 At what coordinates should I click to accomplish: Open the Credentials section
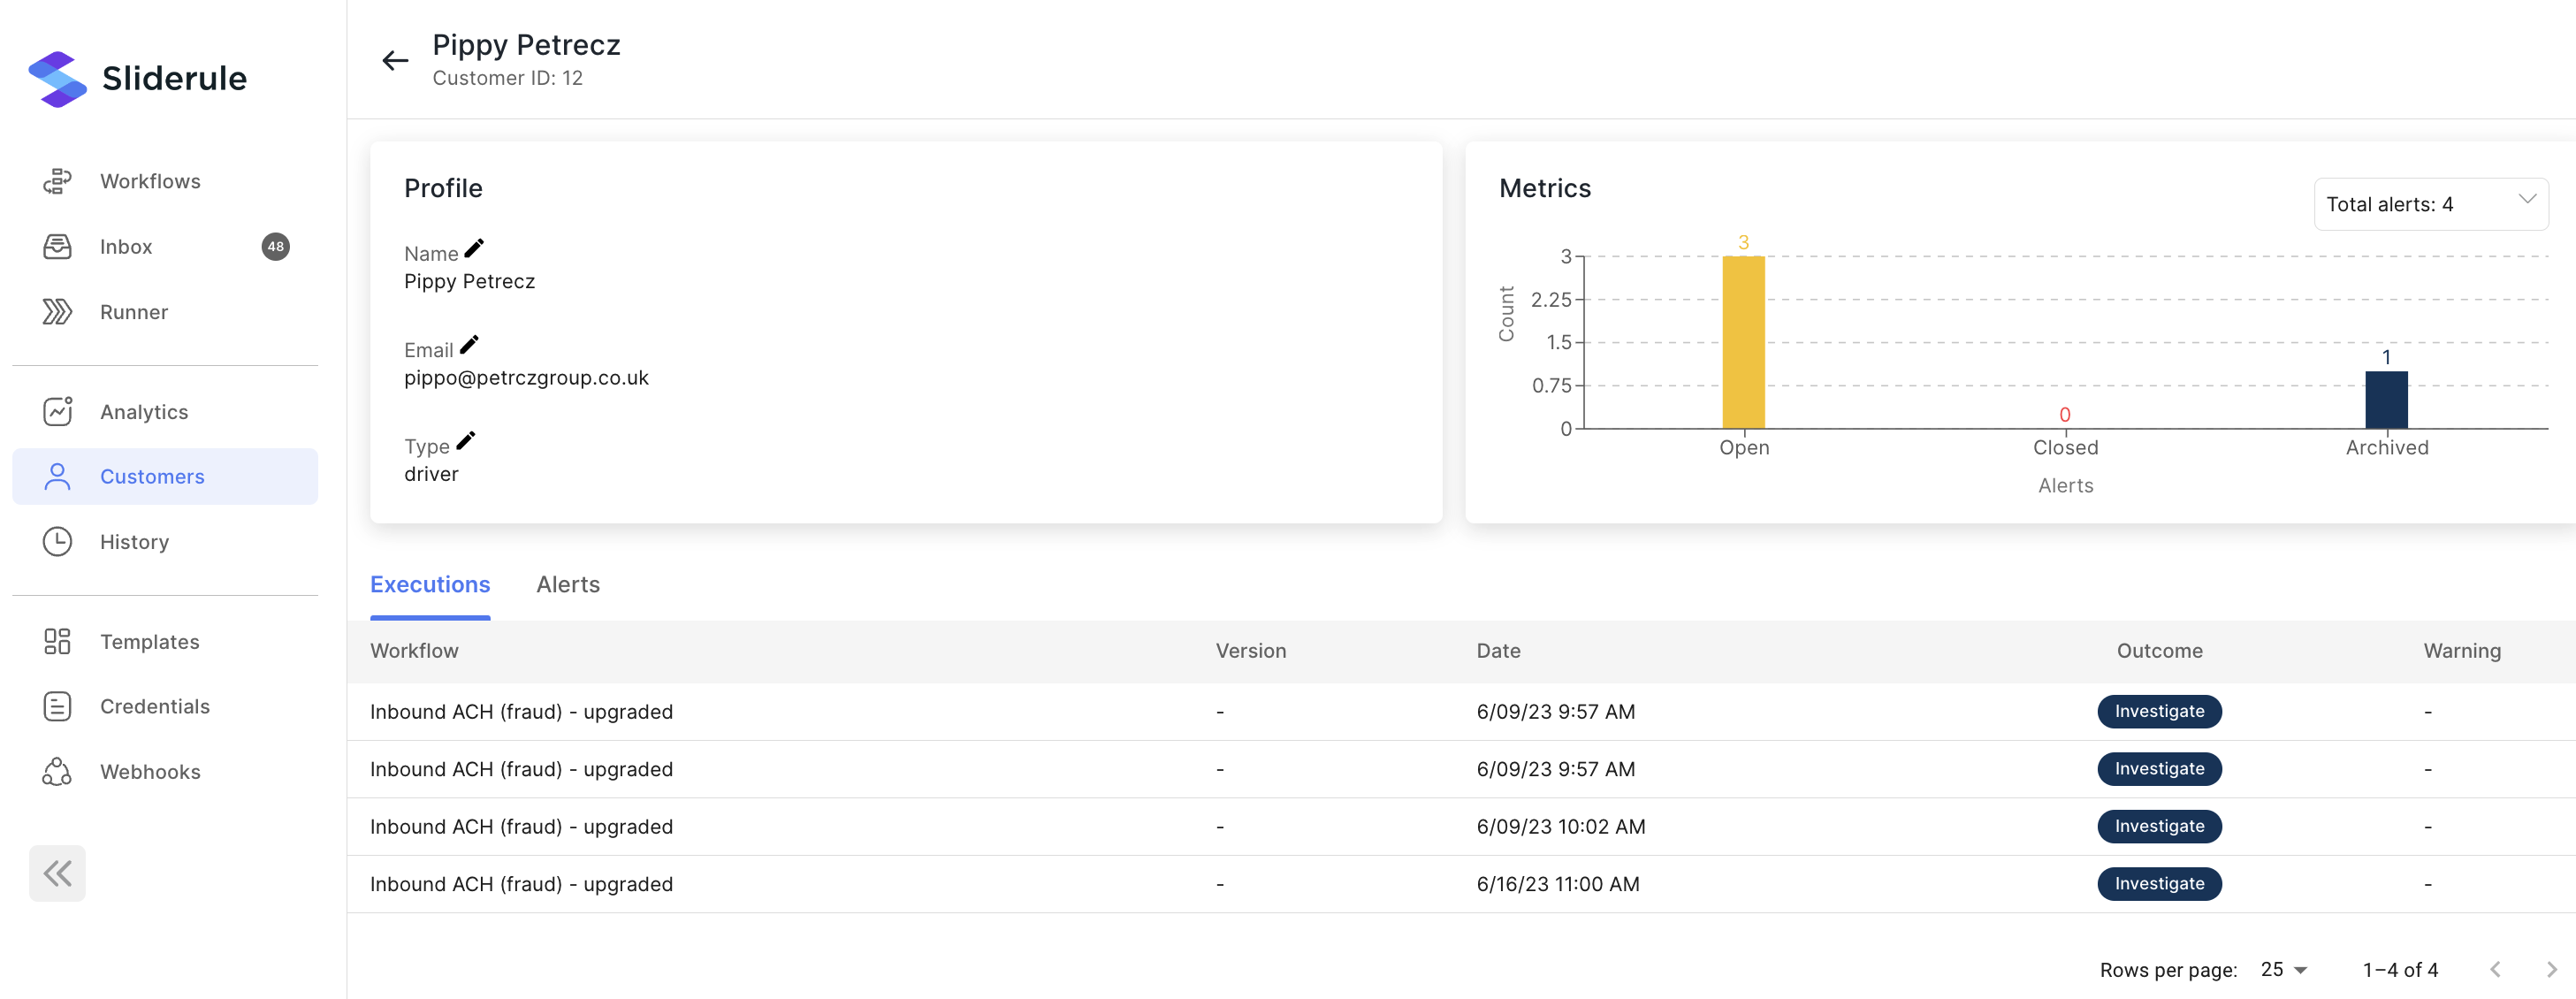coord(154,707)
